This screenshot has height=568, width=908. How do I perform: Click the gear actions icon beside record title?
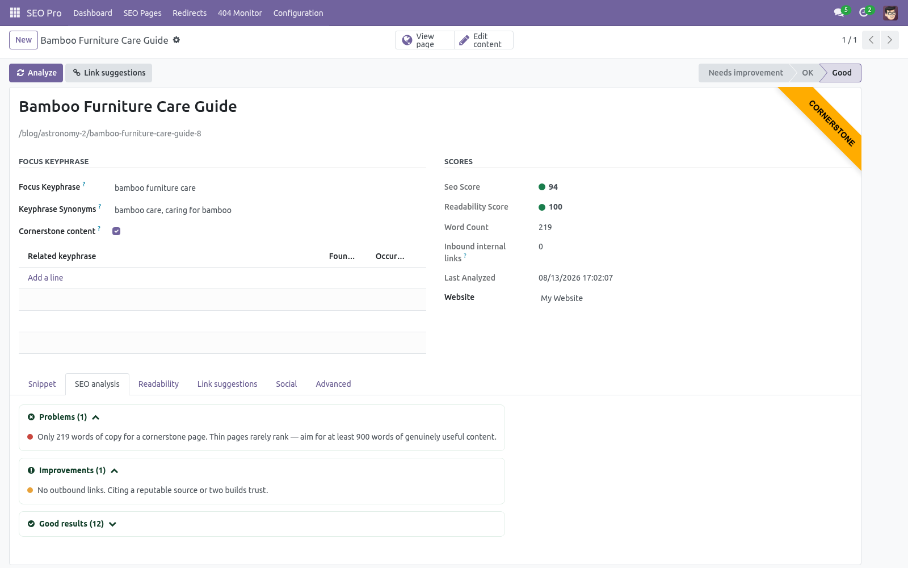[x=176, y=40]
